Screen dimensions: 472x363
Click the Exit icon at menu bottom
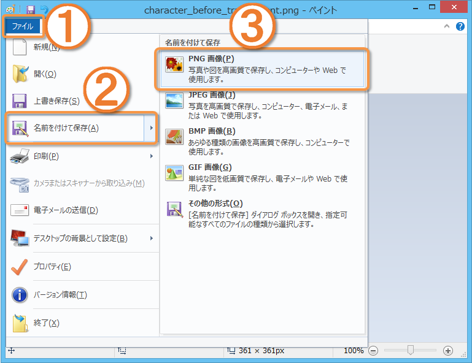(x=20, y=323)
